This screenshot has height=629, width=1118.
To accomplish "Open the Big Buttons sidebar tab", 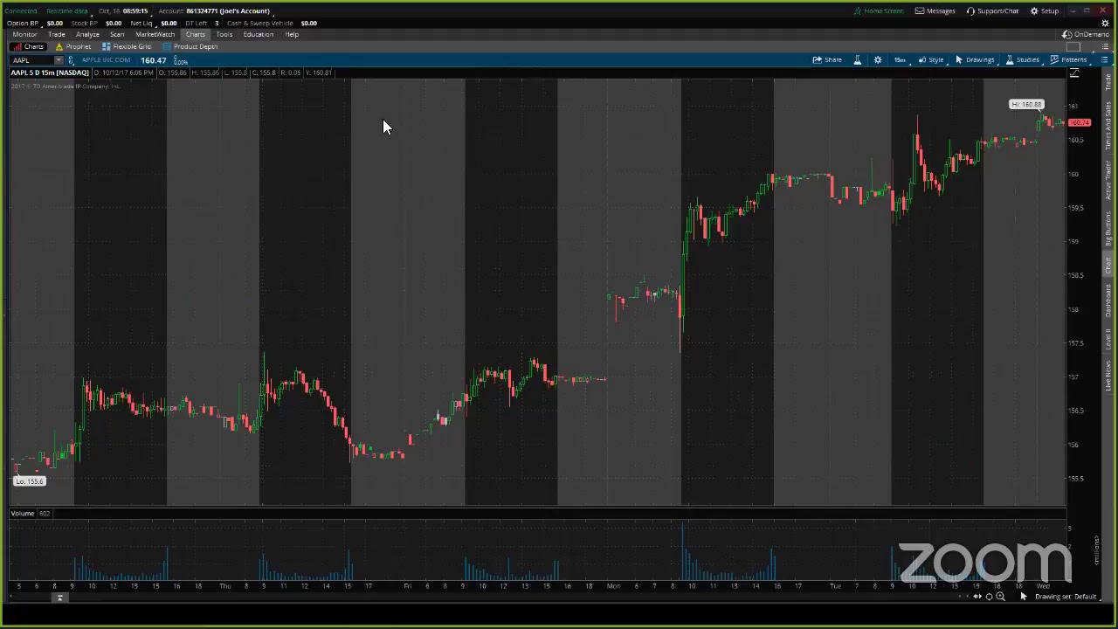I will tap(1108, 228).
